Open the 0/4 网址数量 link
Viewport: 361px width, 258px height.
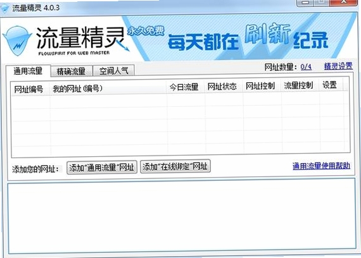click(x=306, y=67)
